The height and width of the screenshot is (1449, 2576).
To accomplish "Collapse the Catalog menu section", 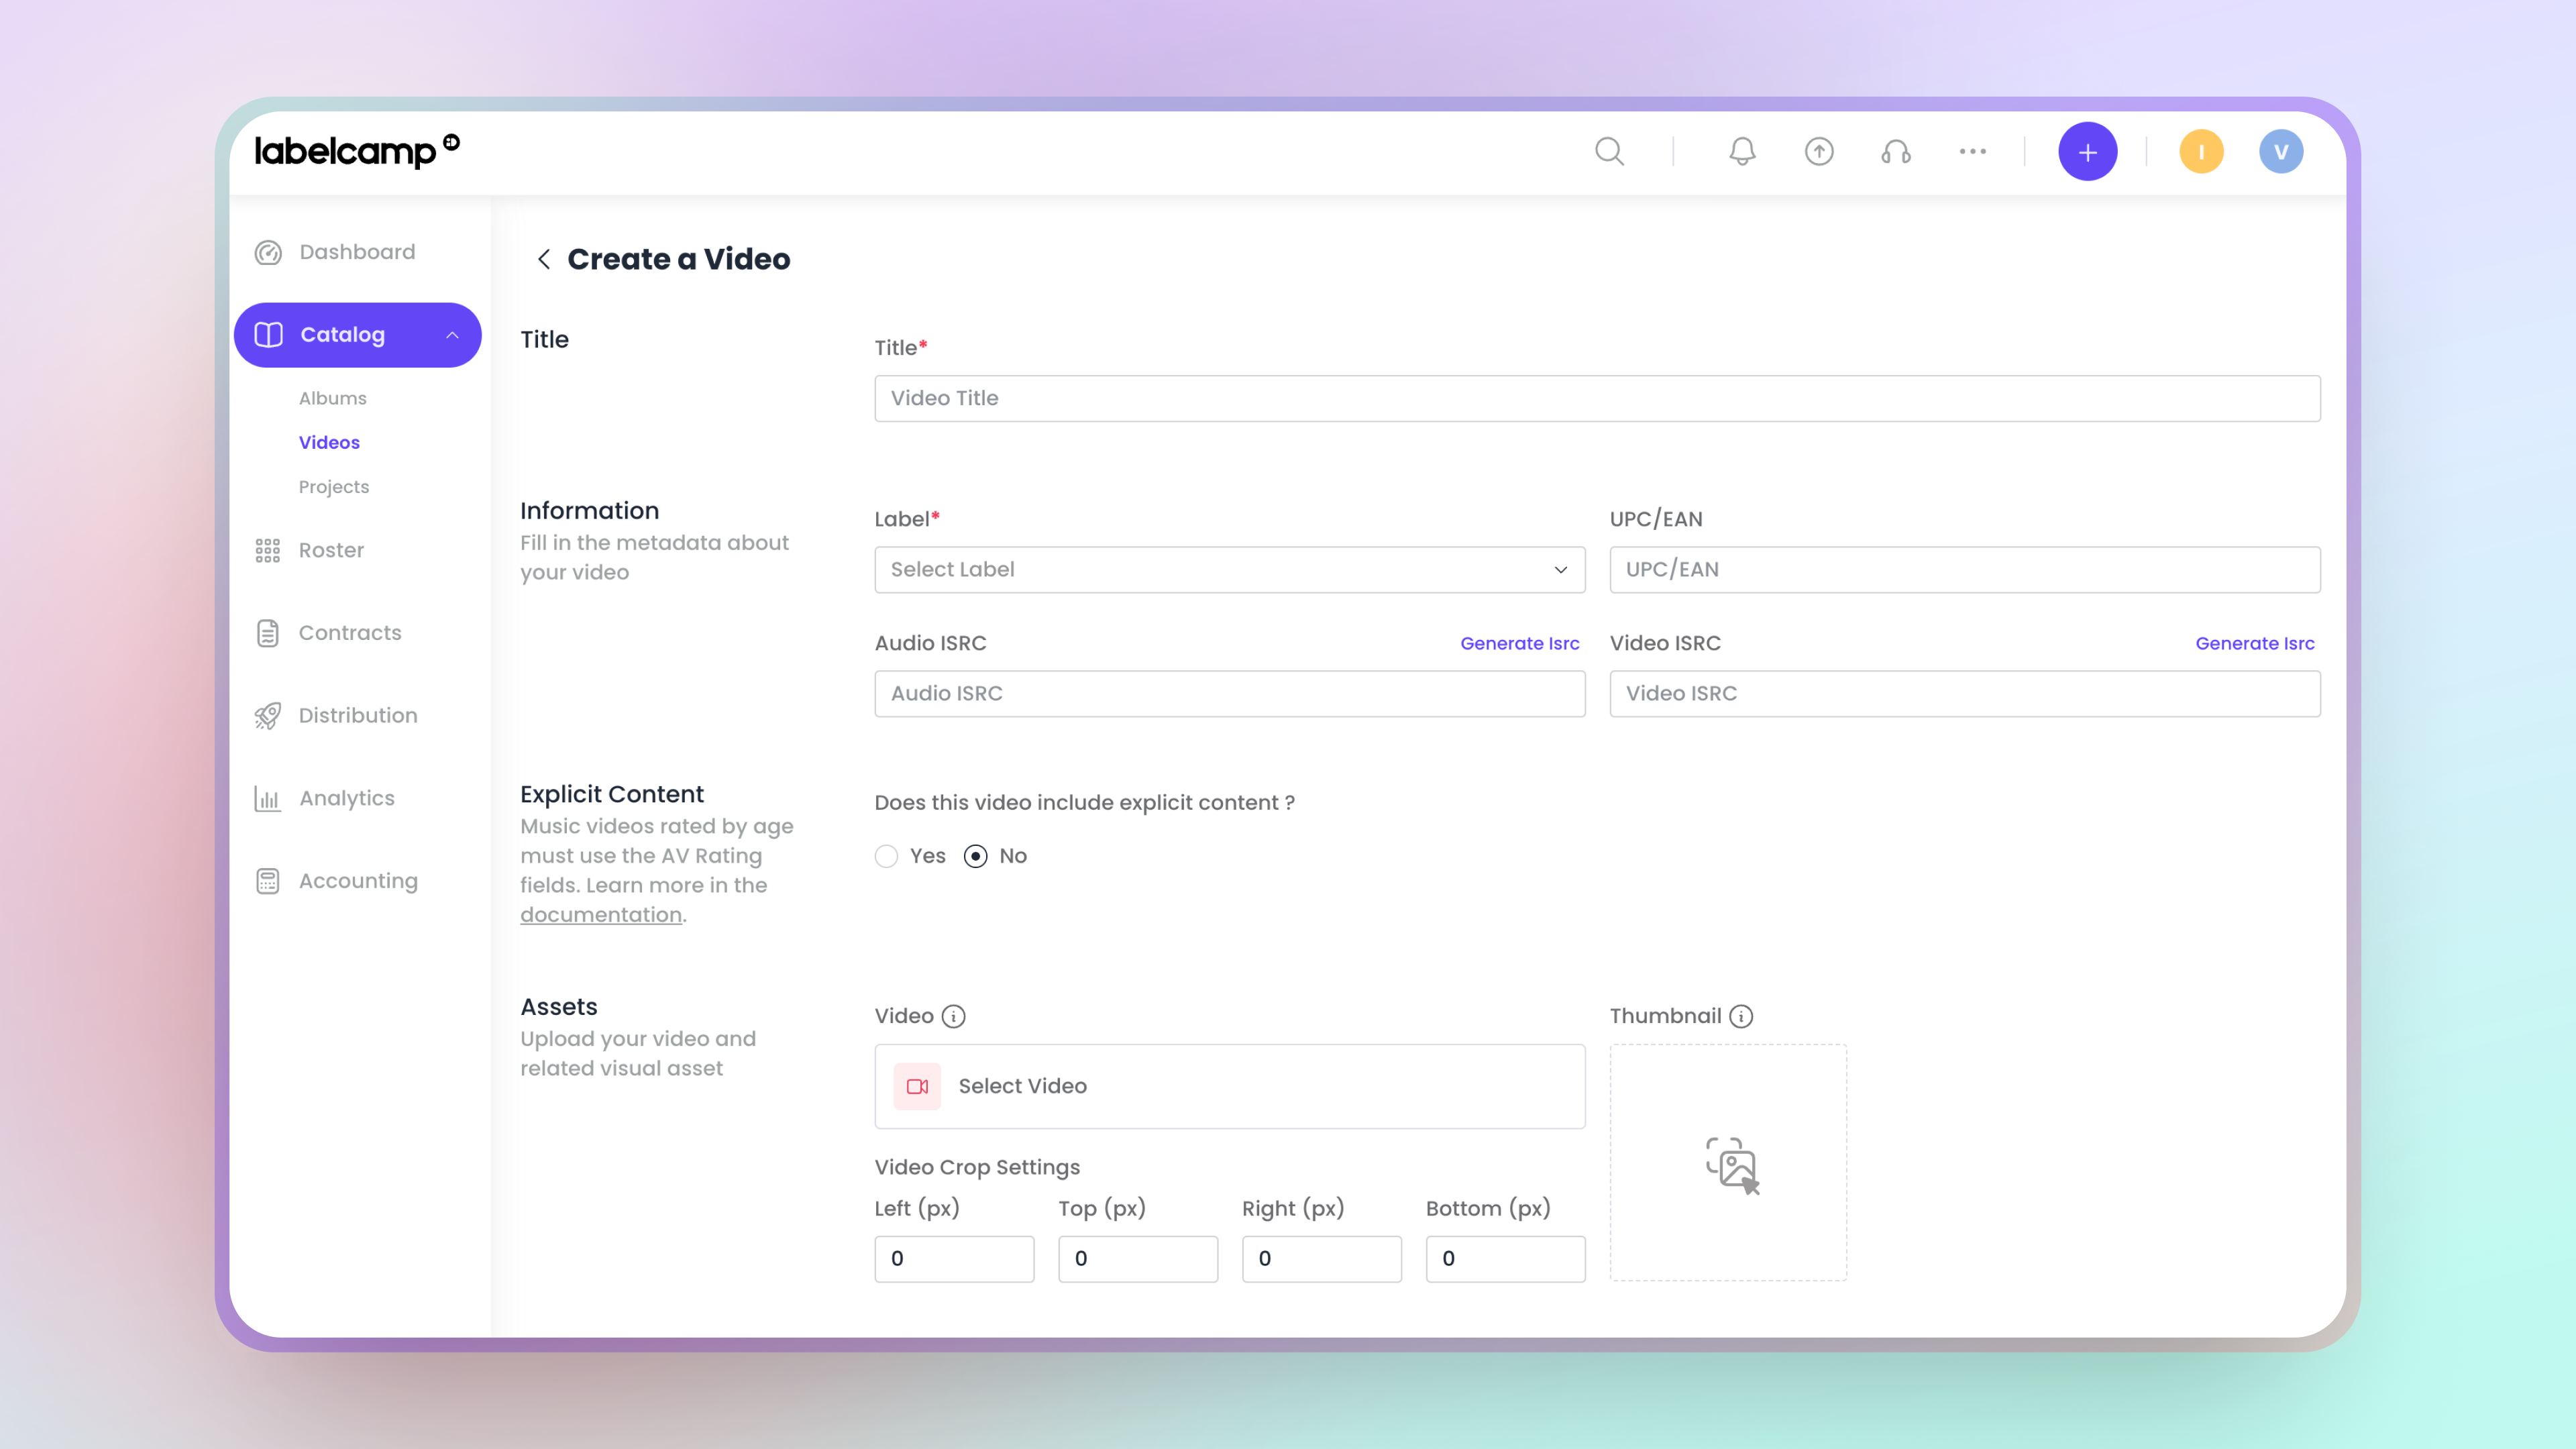I will (x=452, y=335).
